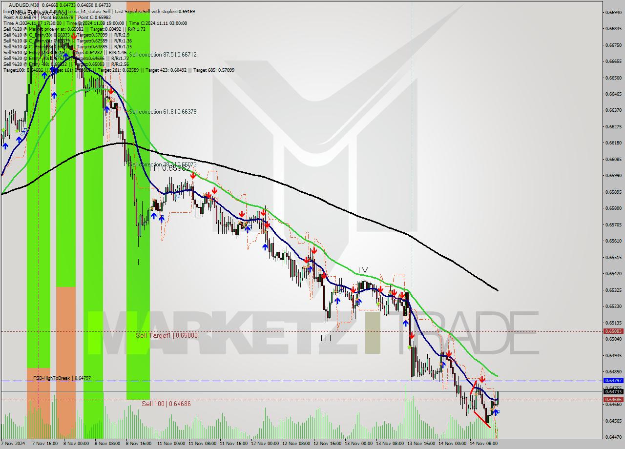This screenshot has height=449, width=625.
Task: Click the '8 Nov 16:00' time label
Action: (x=139, y=444)
